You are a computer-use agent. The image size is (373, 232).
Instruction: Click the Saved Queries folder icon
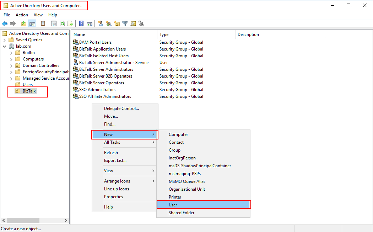click(11, 40)
